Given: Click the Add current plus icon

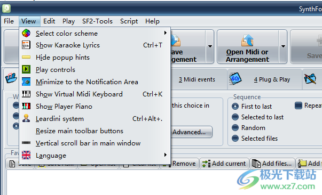Looking at the screenshot, I should [x=206, y=164].
